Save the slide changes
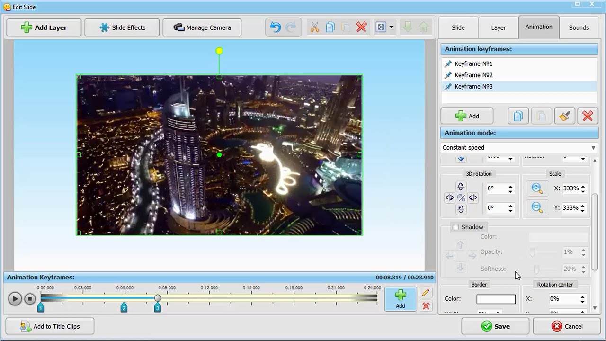Screen dimensions: 606x341 (x=495, y=326)
